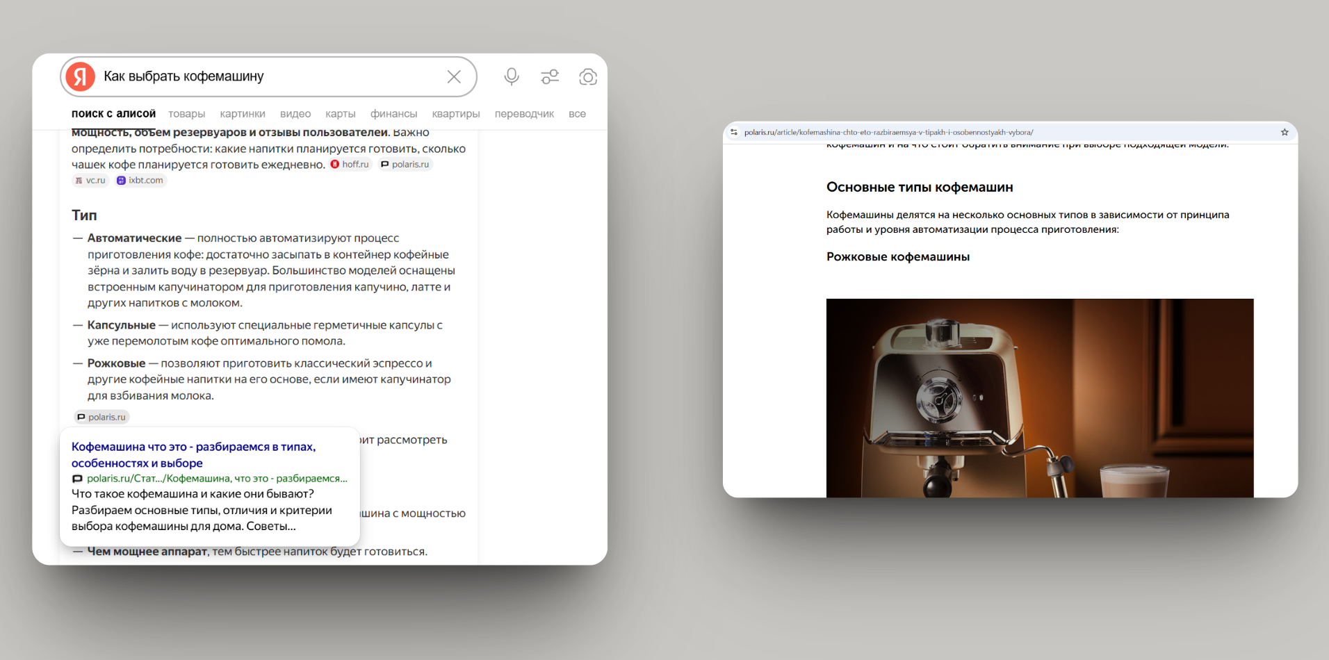Open image search camera icon
The height and width of the screenshot is (660, 1329).
[x=588, y=76]
